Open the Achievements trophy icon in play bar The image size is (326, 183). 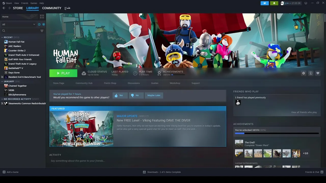[159, 73]
